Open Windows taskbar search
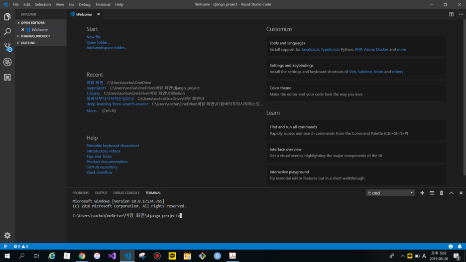 point(22,256)
